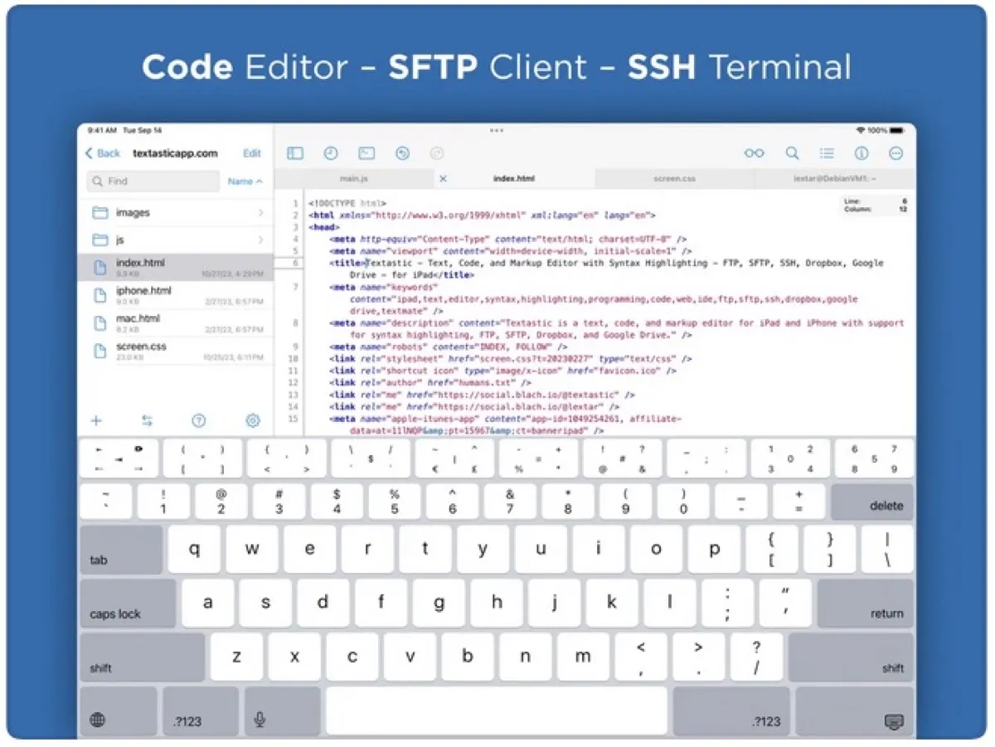Click the Line and Column indicator
The image size is (995, 747).
(876, 205)
